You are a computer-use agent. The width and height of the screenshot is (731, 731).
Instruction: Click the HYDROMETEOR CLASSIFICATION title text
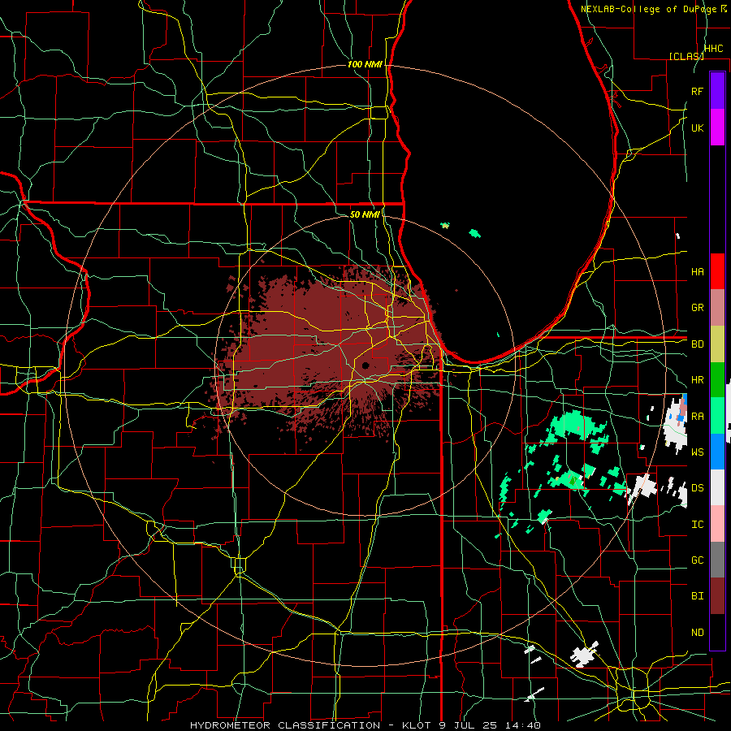pos(285,725)
